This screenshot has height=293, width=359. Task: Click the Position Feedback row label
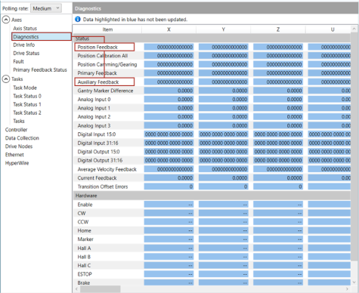tap(97, 47)
